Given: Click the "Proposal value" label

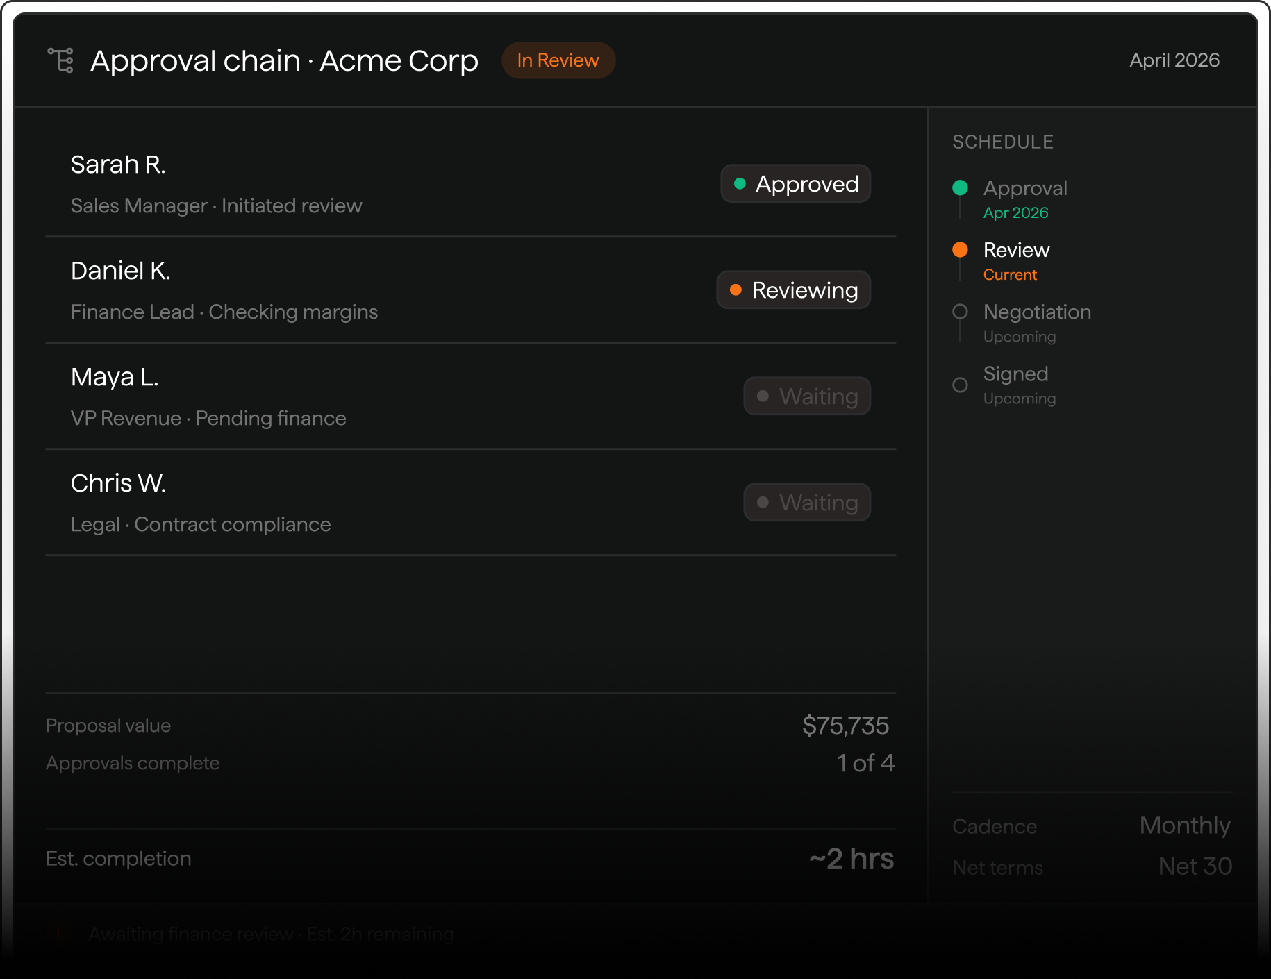Looking at the screenshot, I should click(108, 726).
